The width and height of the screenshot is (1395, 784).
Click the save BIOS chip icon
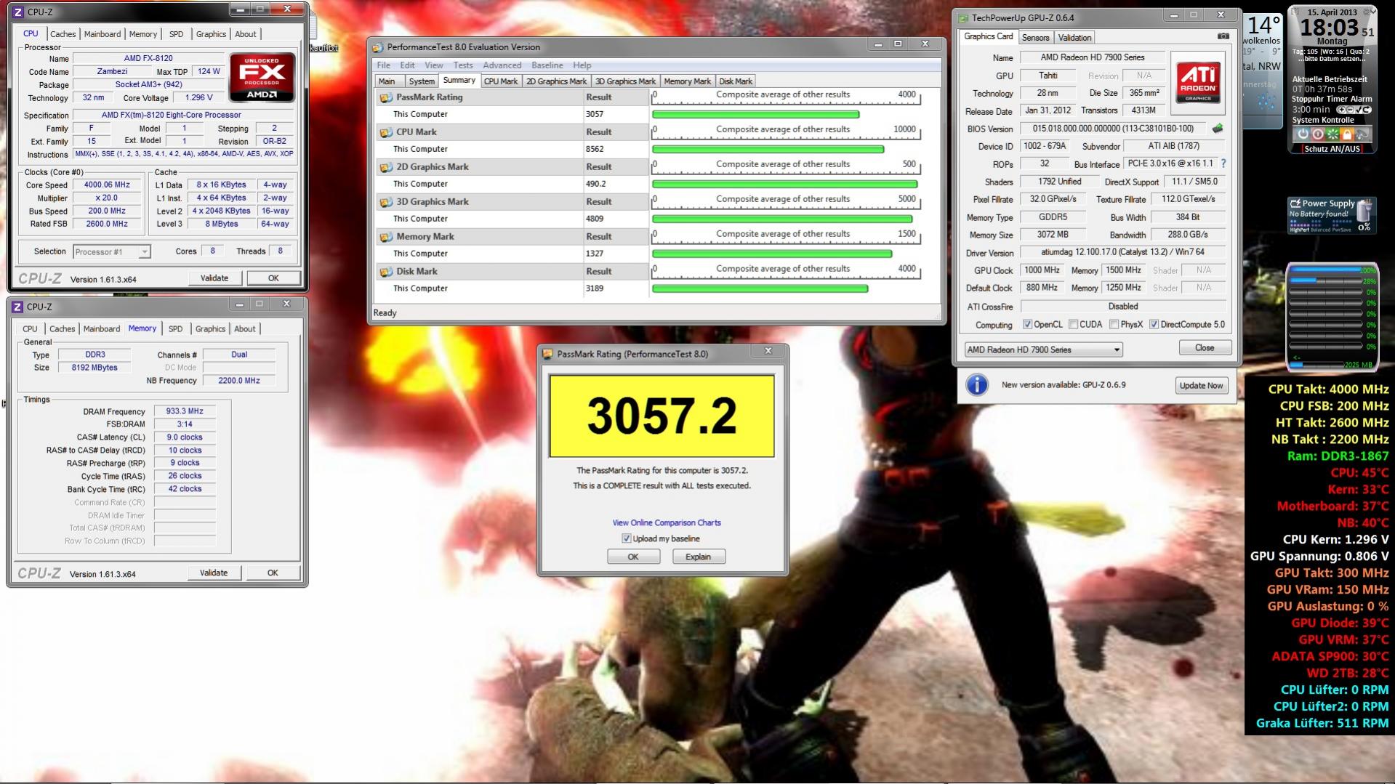pyautogui.click(x=1218, y=129)
